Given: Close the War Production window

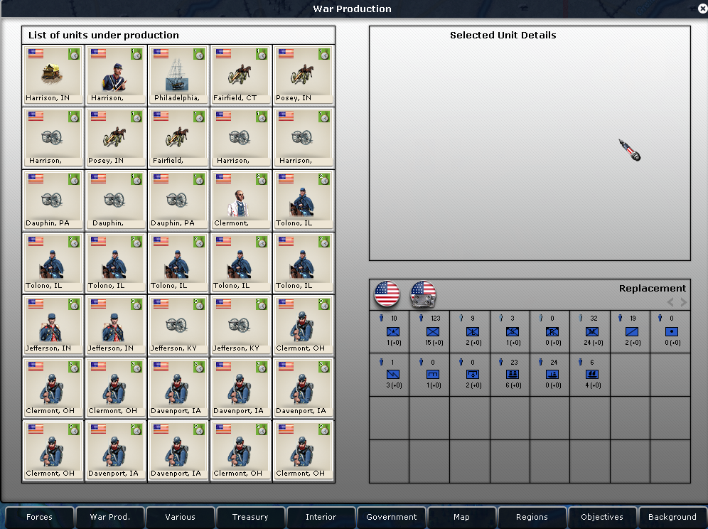Looking at the screenshot, I should point(702,9).
